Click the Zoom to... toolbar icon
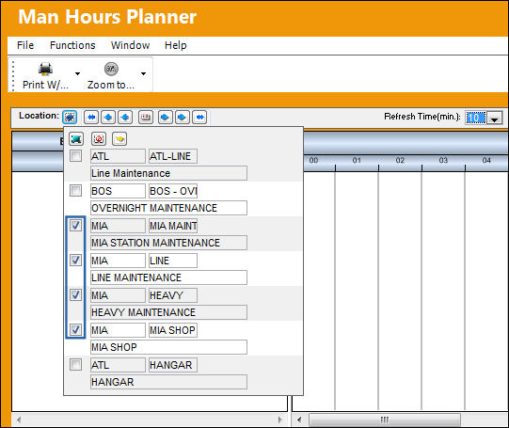 point(111,69)
